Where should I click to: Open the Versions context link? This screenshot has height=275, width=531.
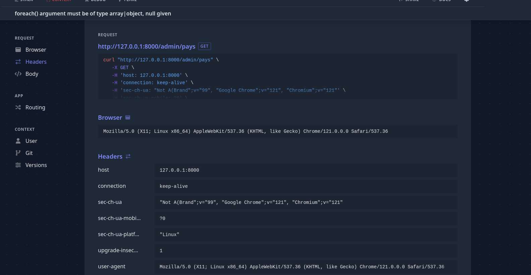(36, 165)
